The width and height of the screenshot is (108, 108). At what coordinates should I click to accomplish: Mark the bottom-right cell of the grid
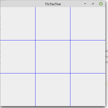88,90
